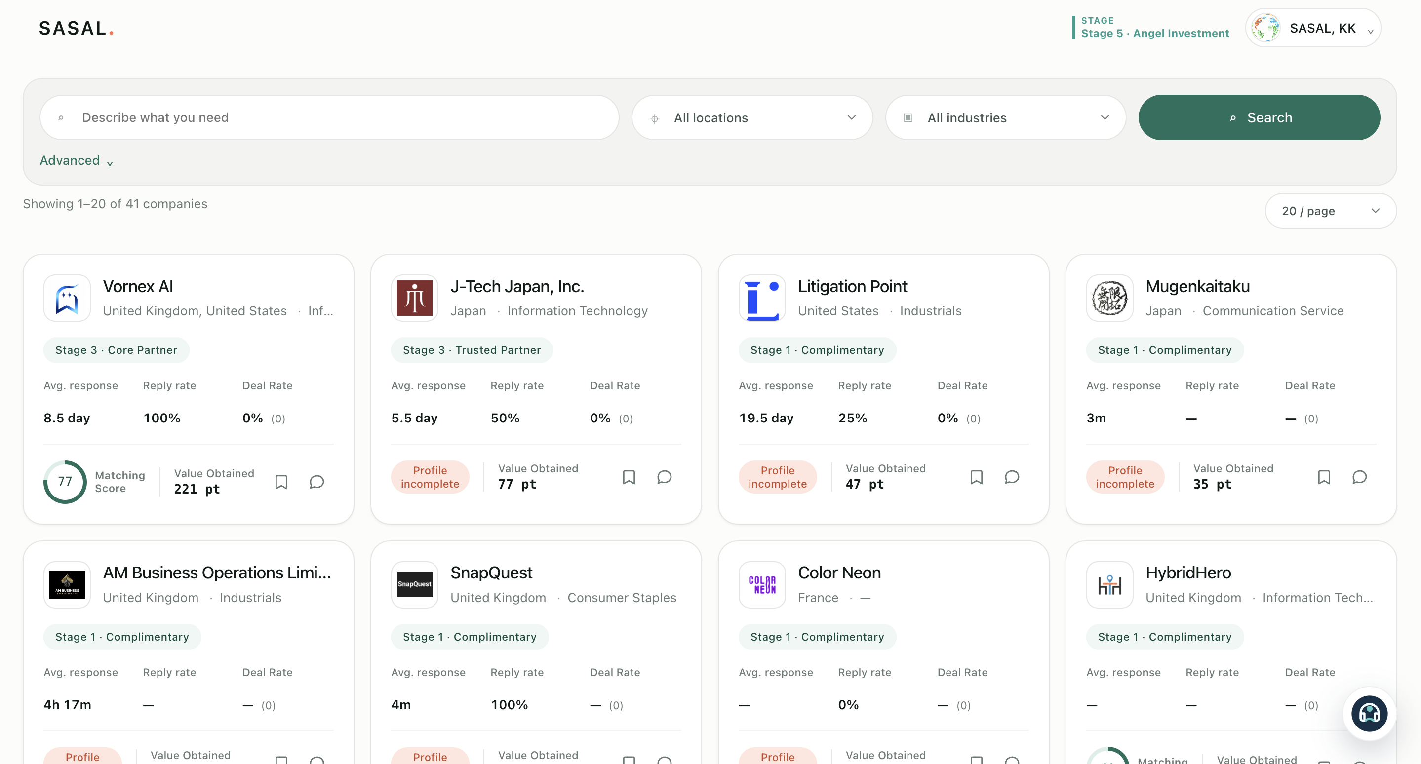Open AM Business Operations Limi... title
The width and height of the screenshot is (1421, 764).
(x=217, y=573)
